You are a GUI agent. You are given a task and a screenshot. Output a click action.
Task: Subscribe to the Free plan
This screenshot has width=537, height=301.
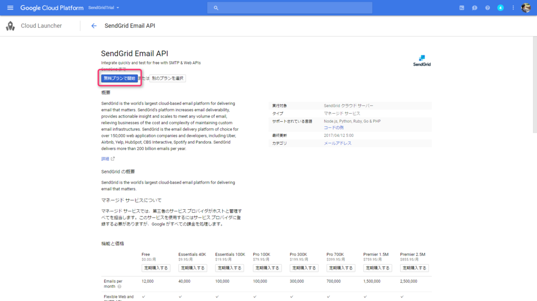(x=156, y=268)
